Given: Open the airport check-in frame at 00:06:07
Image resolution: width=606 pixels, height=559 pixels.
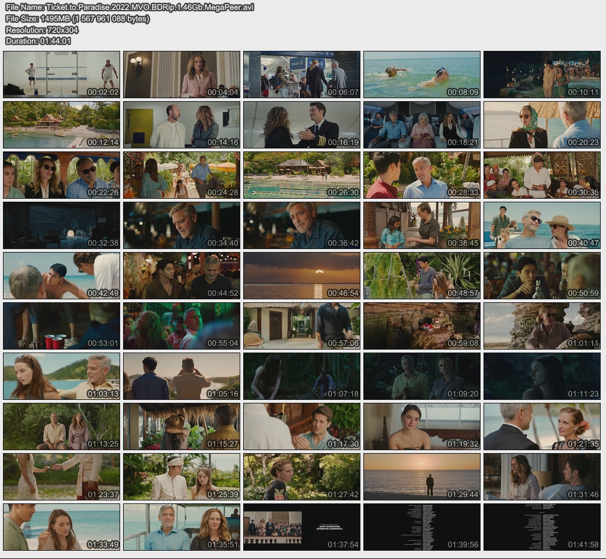Looking at the screenshot, I should 301,74.
